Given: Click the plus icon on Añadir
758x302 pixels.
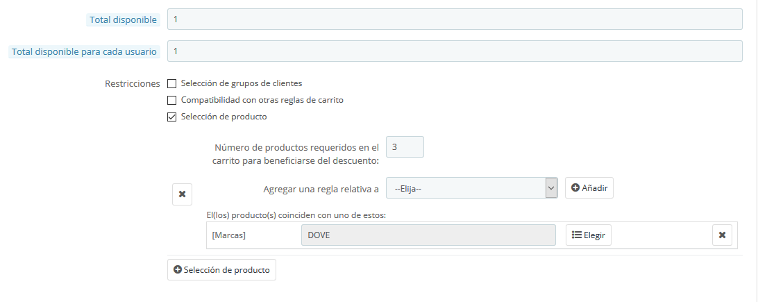Looking at the screenshot, I should (x=575, y=188).
